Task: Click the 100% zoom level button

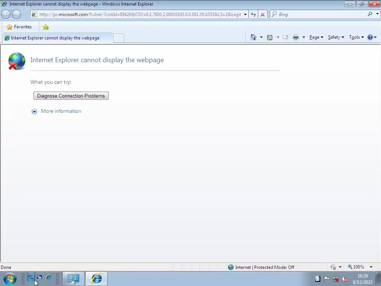Action: click(x=356, y=267)
